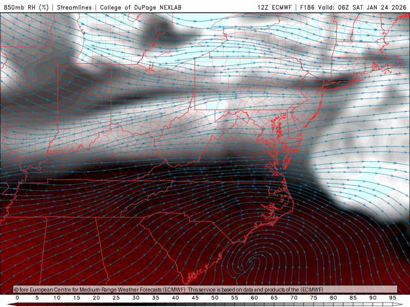Select the "90" color bar label

(373, 298)
